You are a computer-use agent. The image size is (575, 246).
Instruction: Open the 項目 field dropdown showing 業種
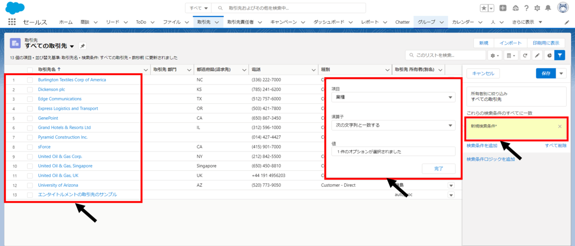(393, 97)
